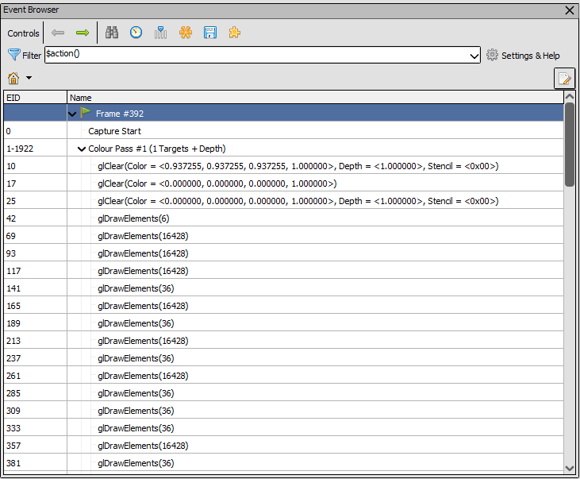Select glDrawElements(36) at EID 189

pyautogui.click(x=283, y=323)
